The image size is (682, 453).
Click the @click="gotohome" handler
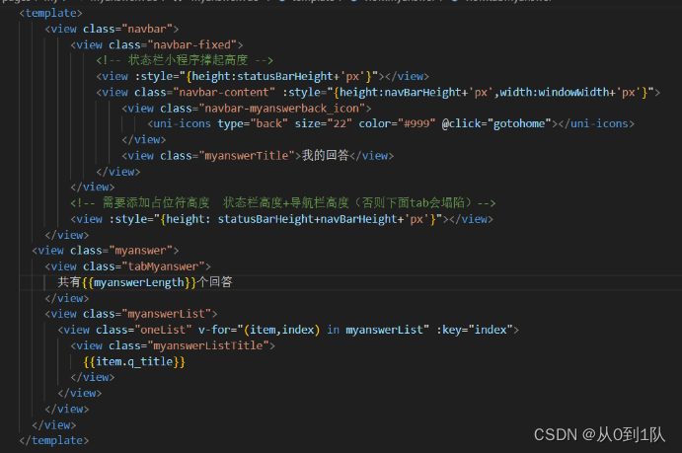(496, 124)
